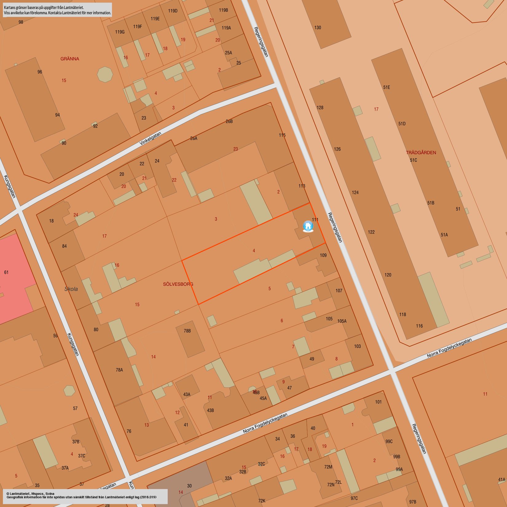This screenshot has height=507, width=507.
Task: Click the Lantmäteriet copyright notice
Action: point(85,496)
